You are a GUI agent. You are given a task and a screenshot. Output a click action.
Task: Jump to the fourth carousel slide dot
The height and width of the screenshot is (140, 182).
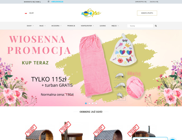tap(96, 103)
